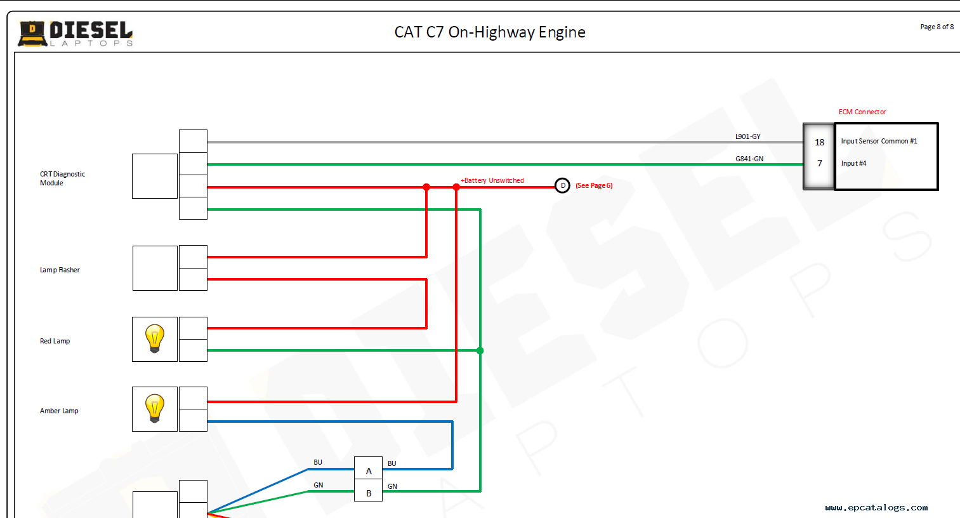Select connector terminal B
This screenshot has height=518, width=960.
(369, 491)
